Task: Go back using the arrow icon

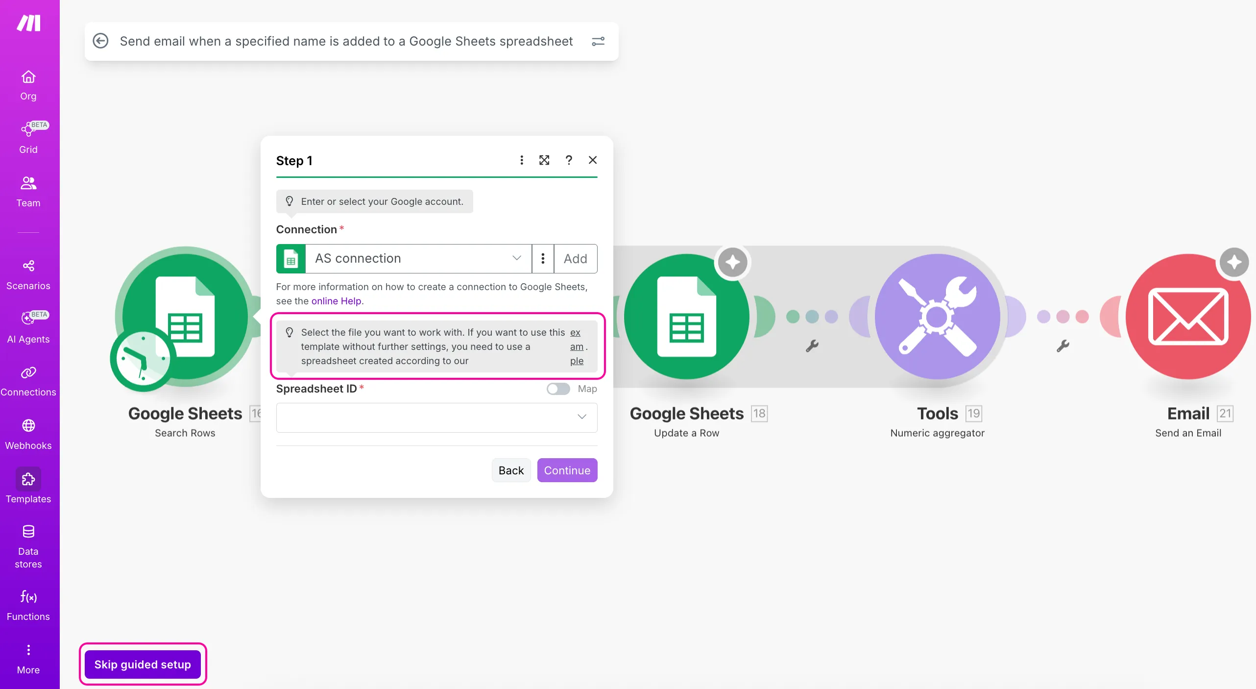Action: tap(101, 41)
